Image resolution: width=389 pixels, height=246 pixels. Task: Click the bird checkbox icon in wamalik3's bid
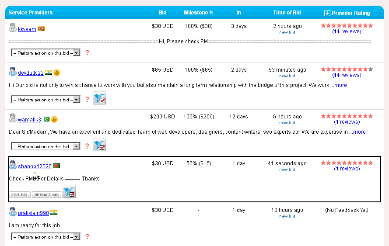pyautogui.click(x=99, y=145)
